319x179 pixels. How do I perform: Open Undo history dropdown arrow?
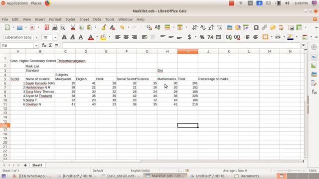tap(129, 27)
